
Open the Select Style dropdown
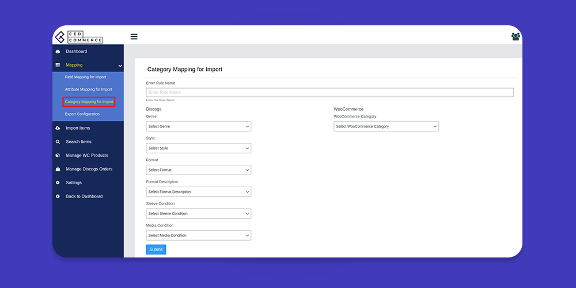point(198,148)
